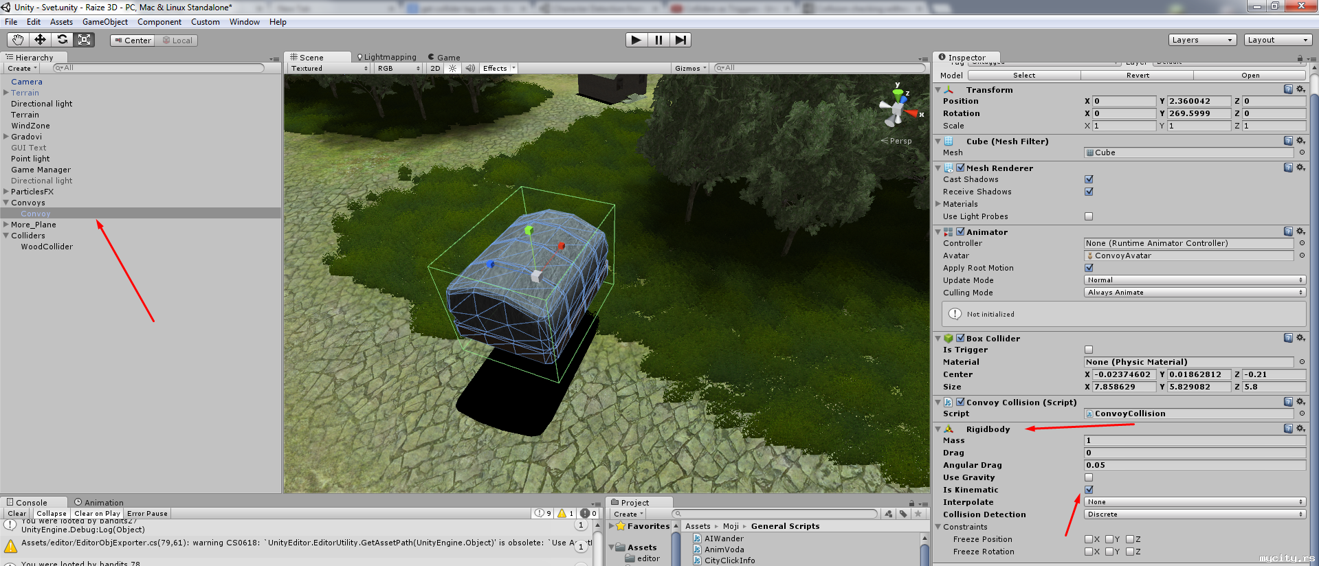Toggle scene lighting sun icon
Image resolution: width=1319 pixels, height=566 pixels.
coord(452,69)
